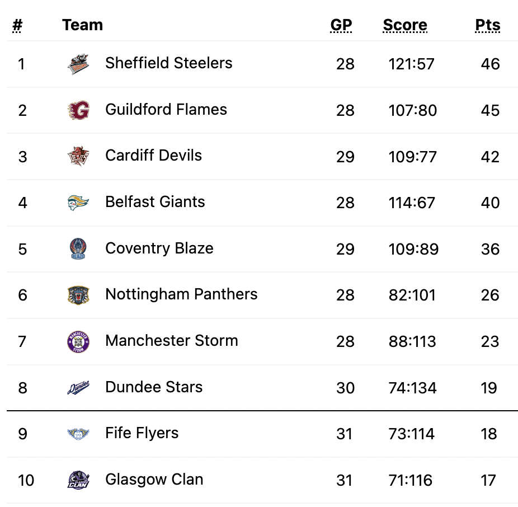Select the Cardiff Devils logo
The width and height of the screenshot is (518, 507).
[78, 156]
